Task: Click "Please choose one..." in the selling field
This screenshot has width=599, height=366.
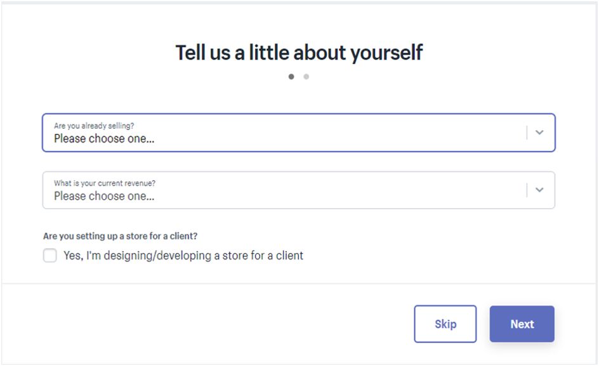Action: coord(104,138)
